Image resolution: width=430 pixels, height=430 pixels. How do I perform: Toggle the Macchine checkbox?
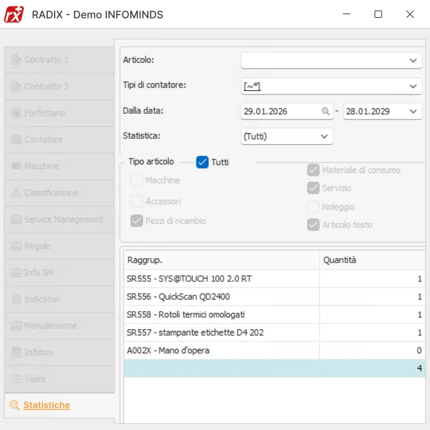(x=136, y=181)
